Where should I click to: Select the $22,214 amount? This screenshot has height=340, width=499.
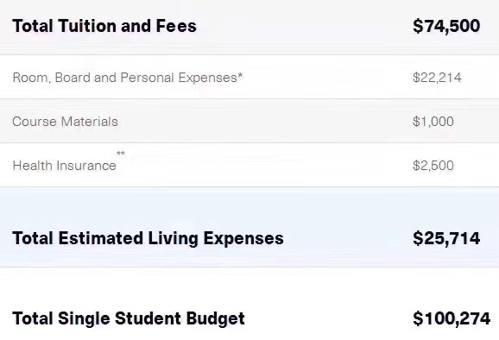[x=437, y=78]
